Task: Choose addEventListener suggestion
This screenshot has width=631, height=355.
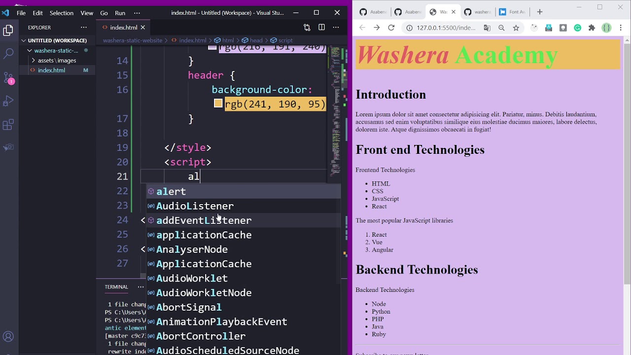Action: click(x=243, y=220)
